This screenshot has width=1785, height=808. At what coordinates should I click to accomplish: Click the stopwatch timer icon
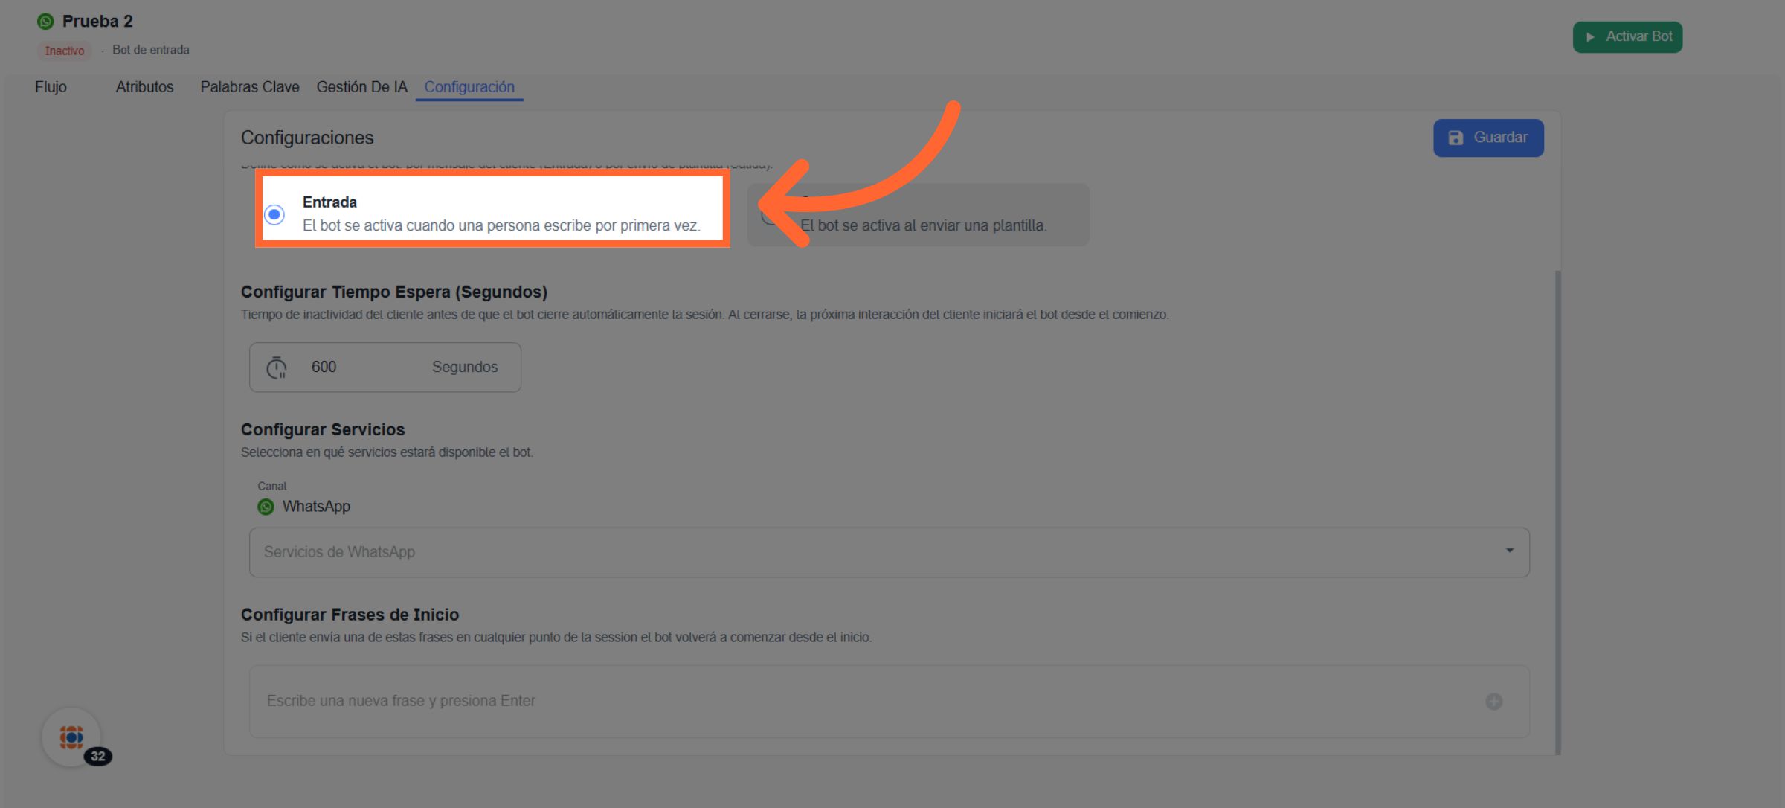pyautogui.click(x=277, y=368)
